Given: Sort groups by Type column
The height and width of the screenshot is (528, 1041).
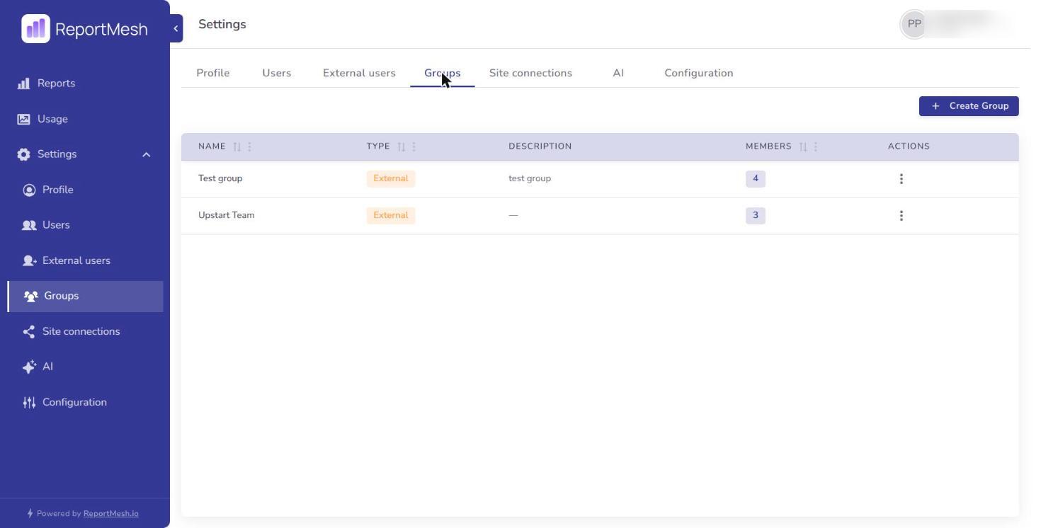Looking at the screenshot, I should click(402, 147).
